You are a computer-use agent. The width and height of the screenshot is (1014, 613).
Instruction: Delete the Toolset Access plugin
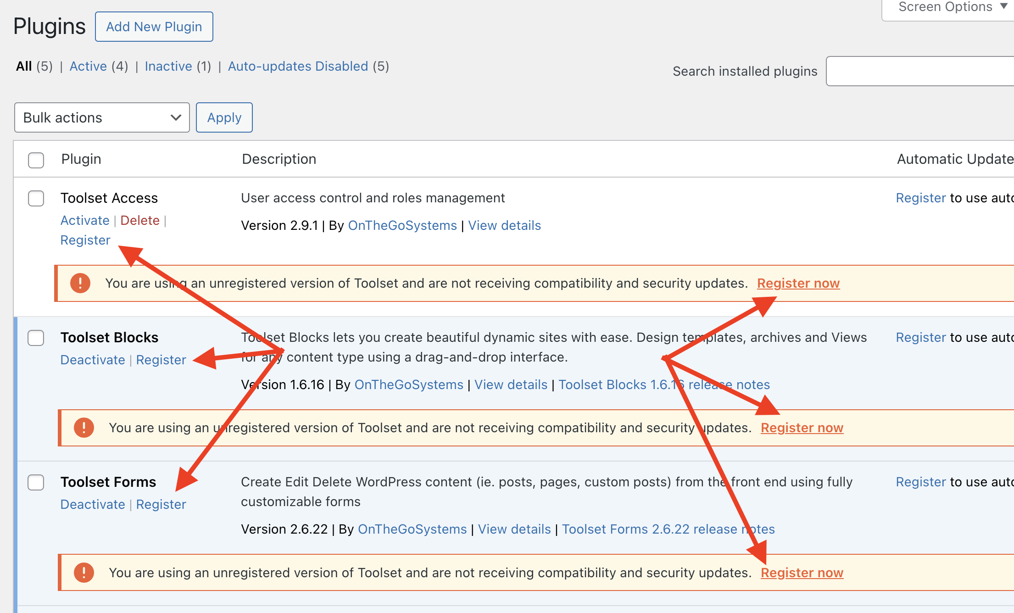[x=140, y=221]
